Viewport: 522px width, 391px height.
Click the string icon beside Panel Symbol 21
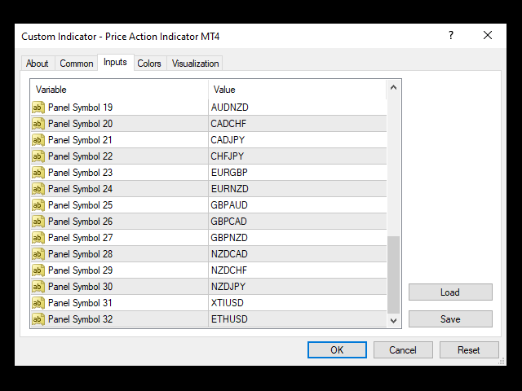[38, 140]
